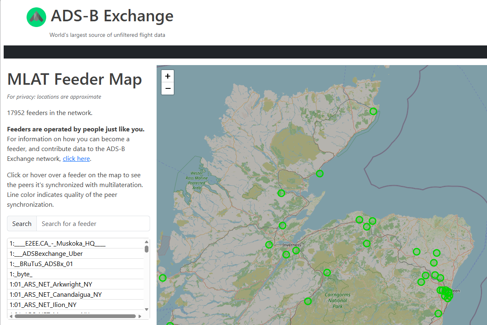487x325 pixels.
Task: Click the feeder list horizontal scrollbar thumb
Action: 75,316
